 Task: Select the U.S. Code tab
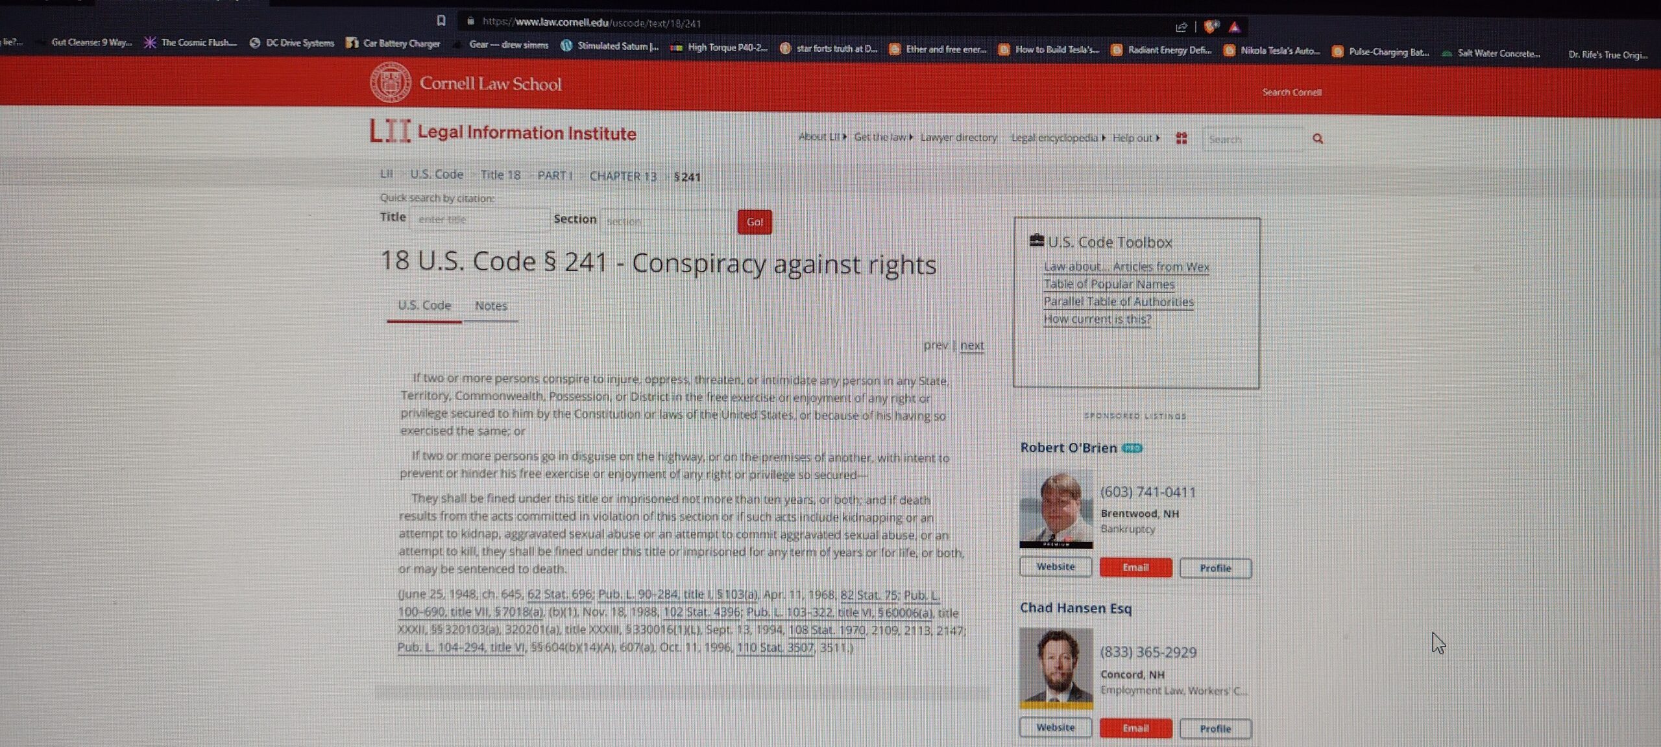coord(424,305)
